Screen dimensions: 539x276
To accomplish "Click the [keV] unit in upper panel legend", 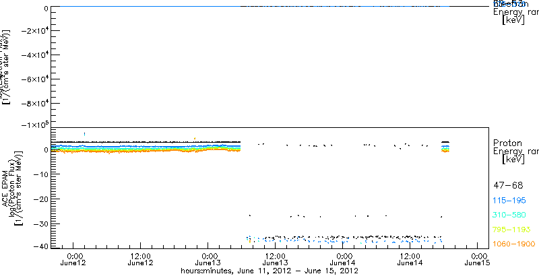I will (x=513, y=20).
